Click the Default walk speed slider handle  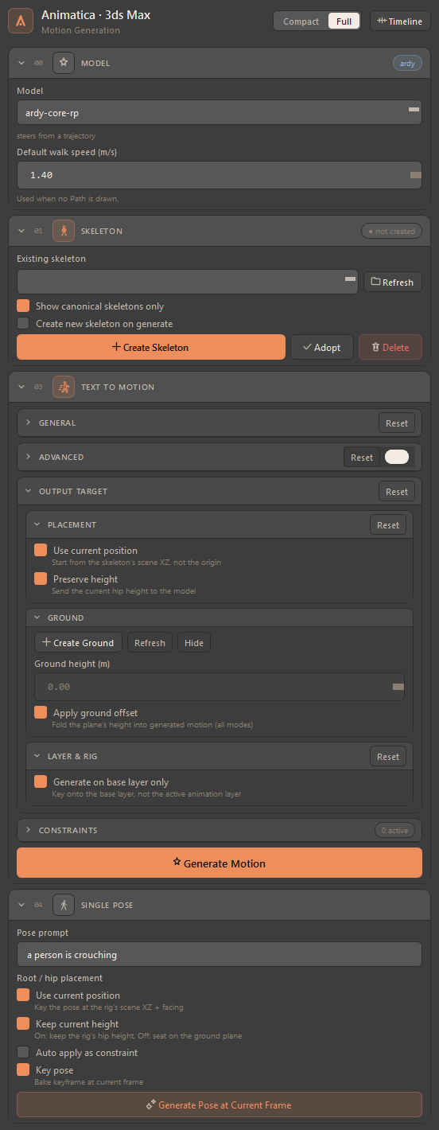[x=415, y=174]
